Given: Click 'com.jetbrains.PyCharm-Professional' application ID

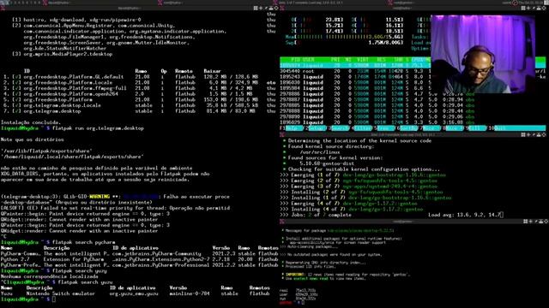Looking at the screenshot, I should pyautogui.click(x=161, y=265).
